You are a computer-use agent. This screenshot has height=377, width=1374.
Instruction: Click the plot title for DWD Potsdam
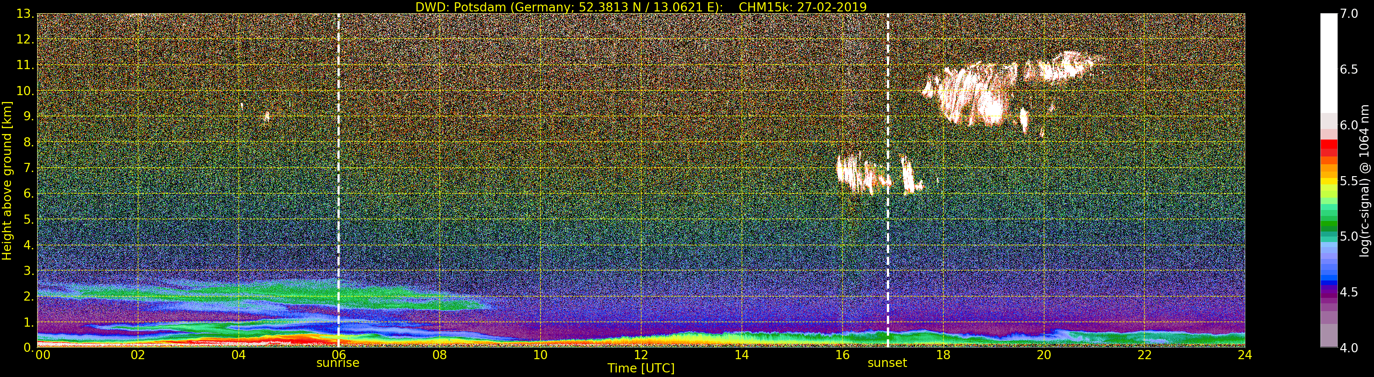click(641, 7)
